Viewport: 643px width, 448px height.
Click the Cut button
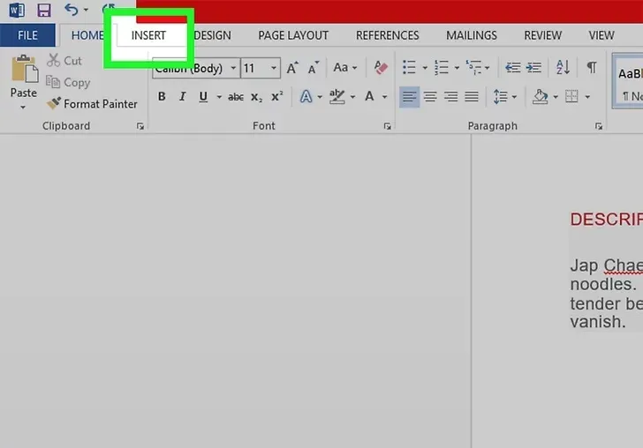[64, 61]
